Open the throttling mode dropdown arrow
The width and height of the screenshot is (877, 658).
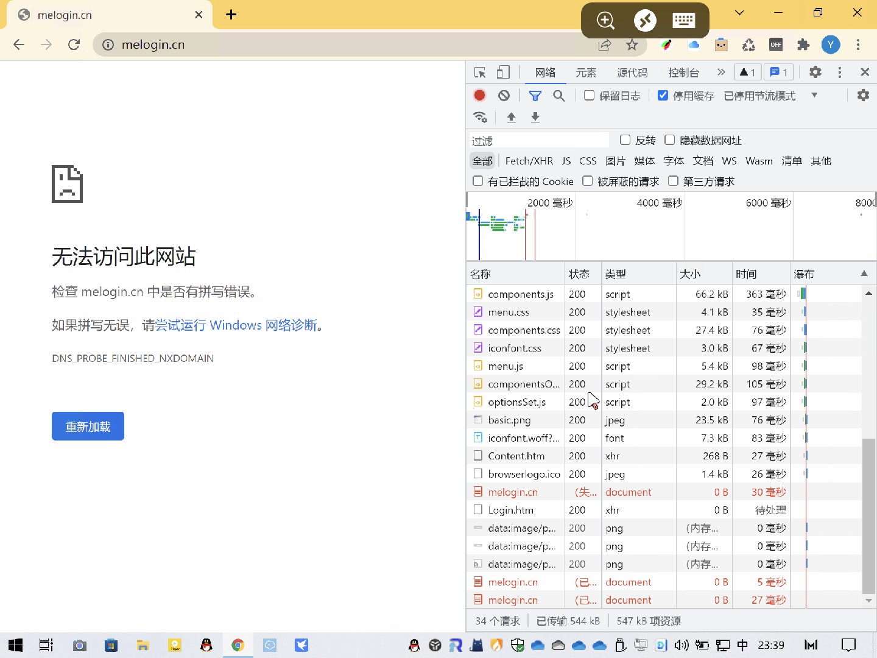tap(814, 96)
